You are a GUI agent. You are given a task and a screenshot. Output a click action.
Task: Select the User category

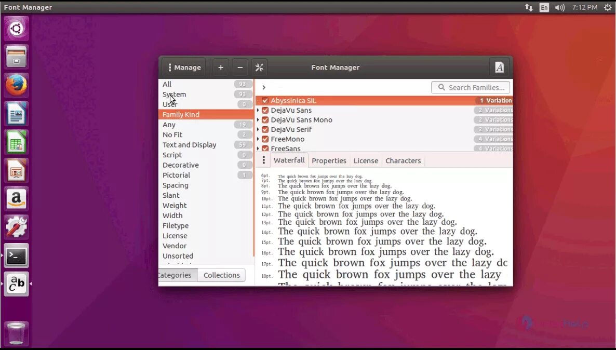click(206, 104)
